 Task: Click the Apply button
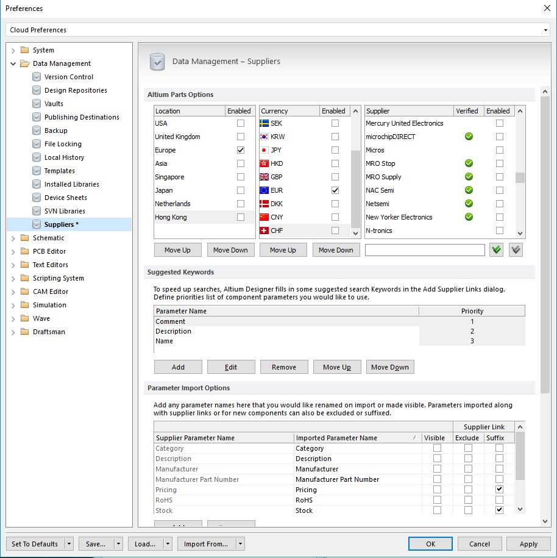[x=528, y=544]
